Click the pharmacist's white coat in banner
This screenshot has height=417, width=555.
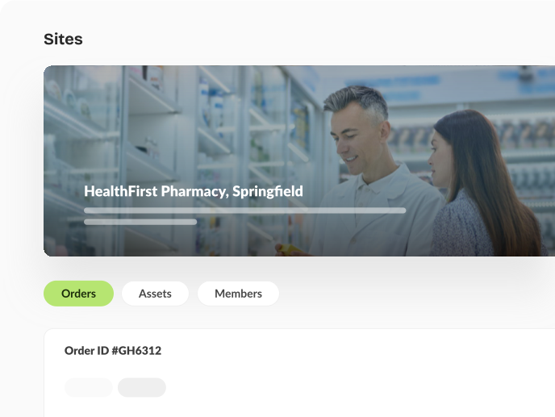point(375,212)
